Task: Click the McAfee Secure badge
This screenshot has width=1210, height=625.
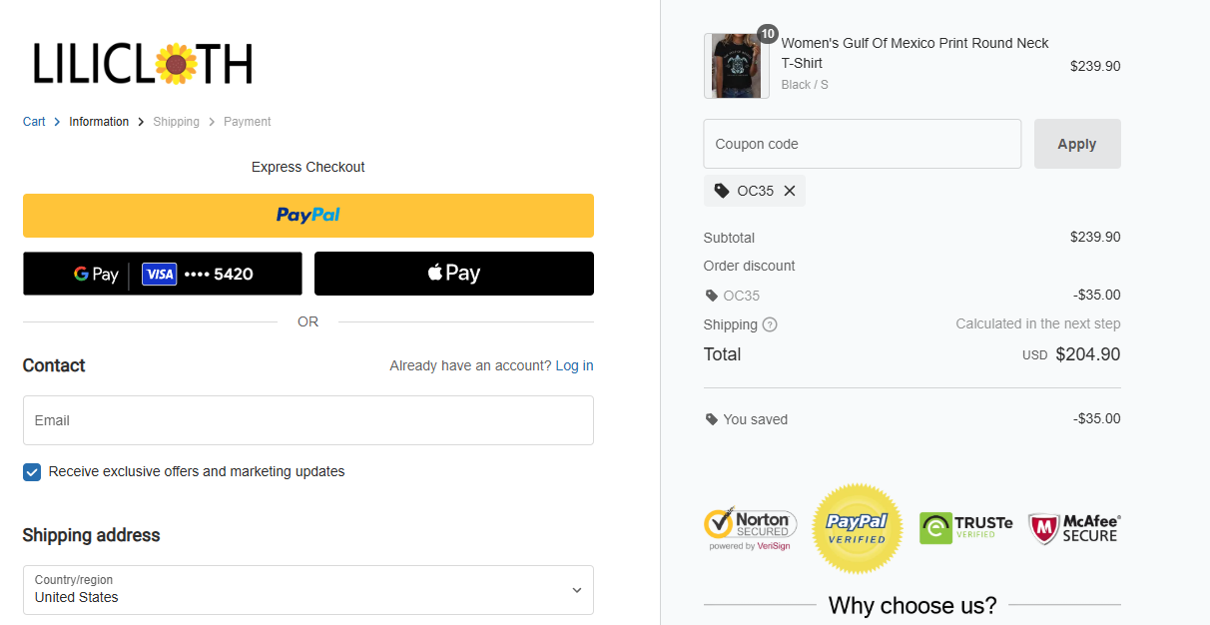Action: tap(1074, 528)
